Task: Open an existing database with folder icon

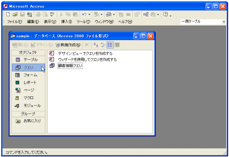Action: click(x=15, y=14)
